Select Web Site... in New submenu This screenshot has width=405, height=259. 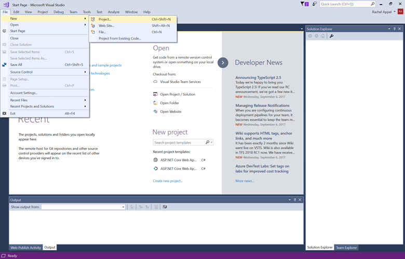coord(133,25)
